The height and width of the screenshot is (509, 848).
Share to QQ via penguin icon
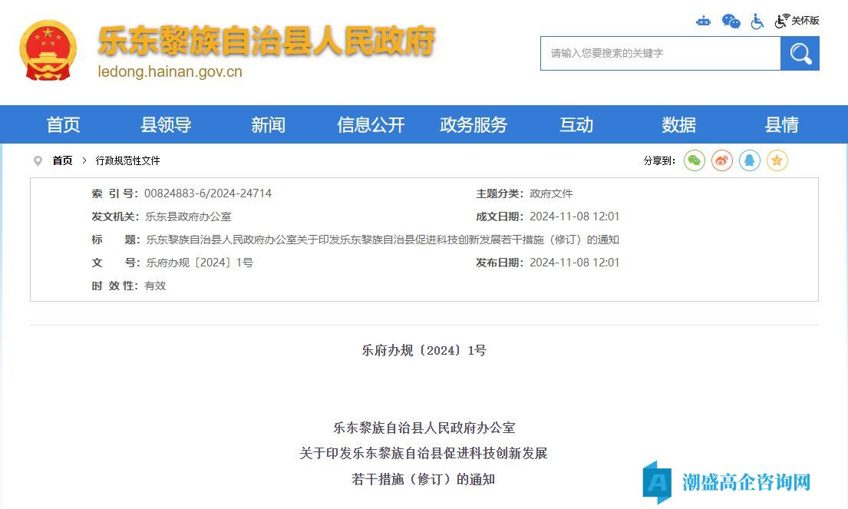point(750,160)
